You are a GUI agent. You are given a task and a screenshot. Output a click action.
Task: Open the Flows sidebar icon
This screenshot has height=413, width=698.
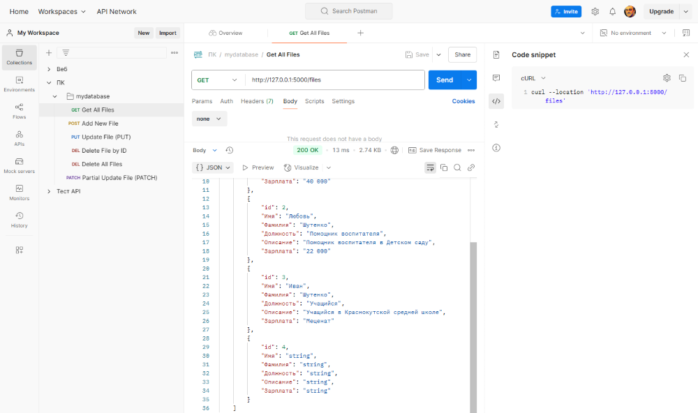(19, 110)
